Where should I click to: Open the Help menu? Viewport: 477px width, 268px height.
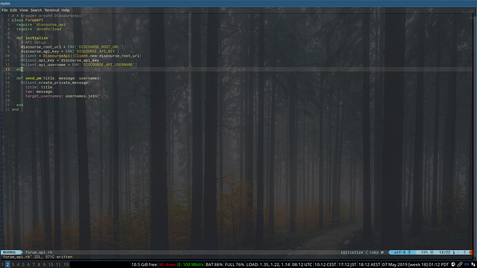tap(66, 10)
